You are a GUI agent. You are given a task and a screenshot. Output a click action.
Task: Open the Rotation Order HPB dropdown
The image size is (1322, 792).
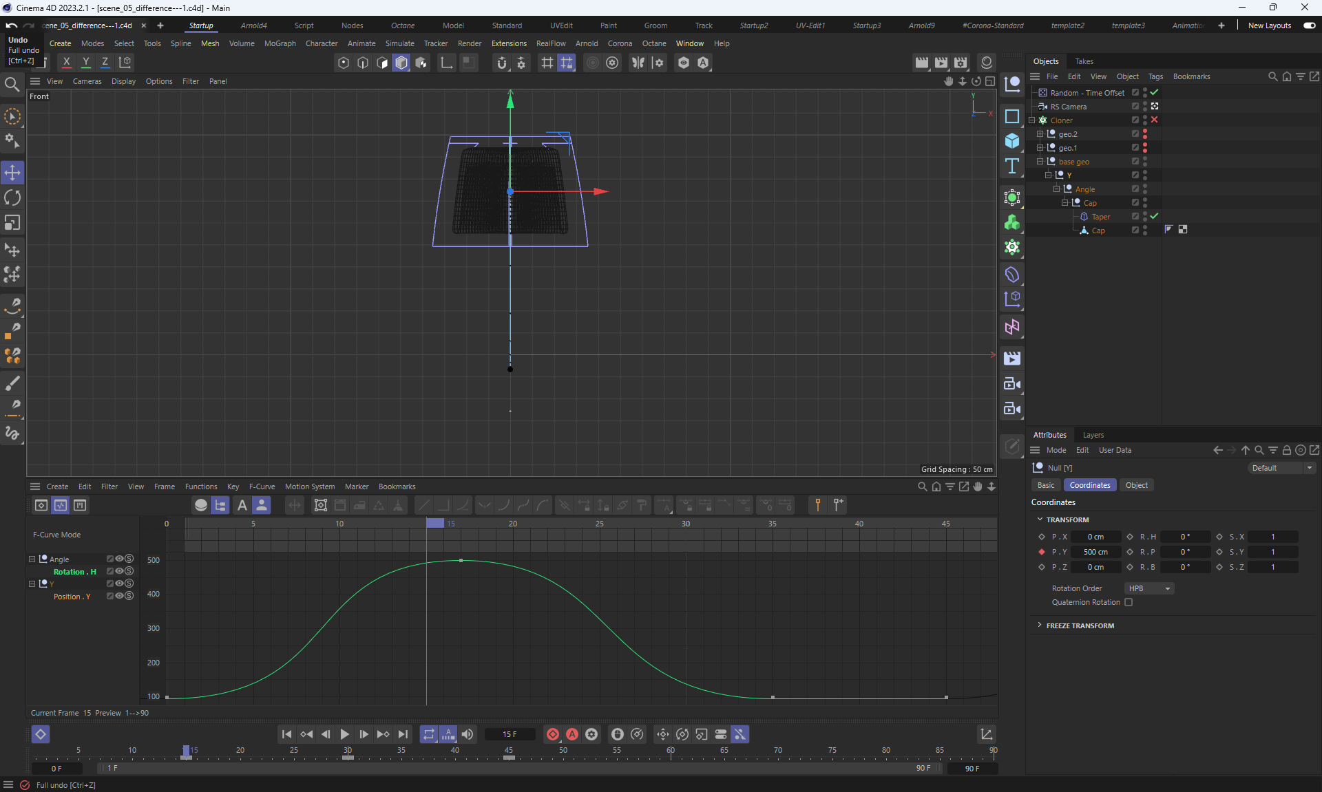pyautogui.click(x=1148, y=588)
